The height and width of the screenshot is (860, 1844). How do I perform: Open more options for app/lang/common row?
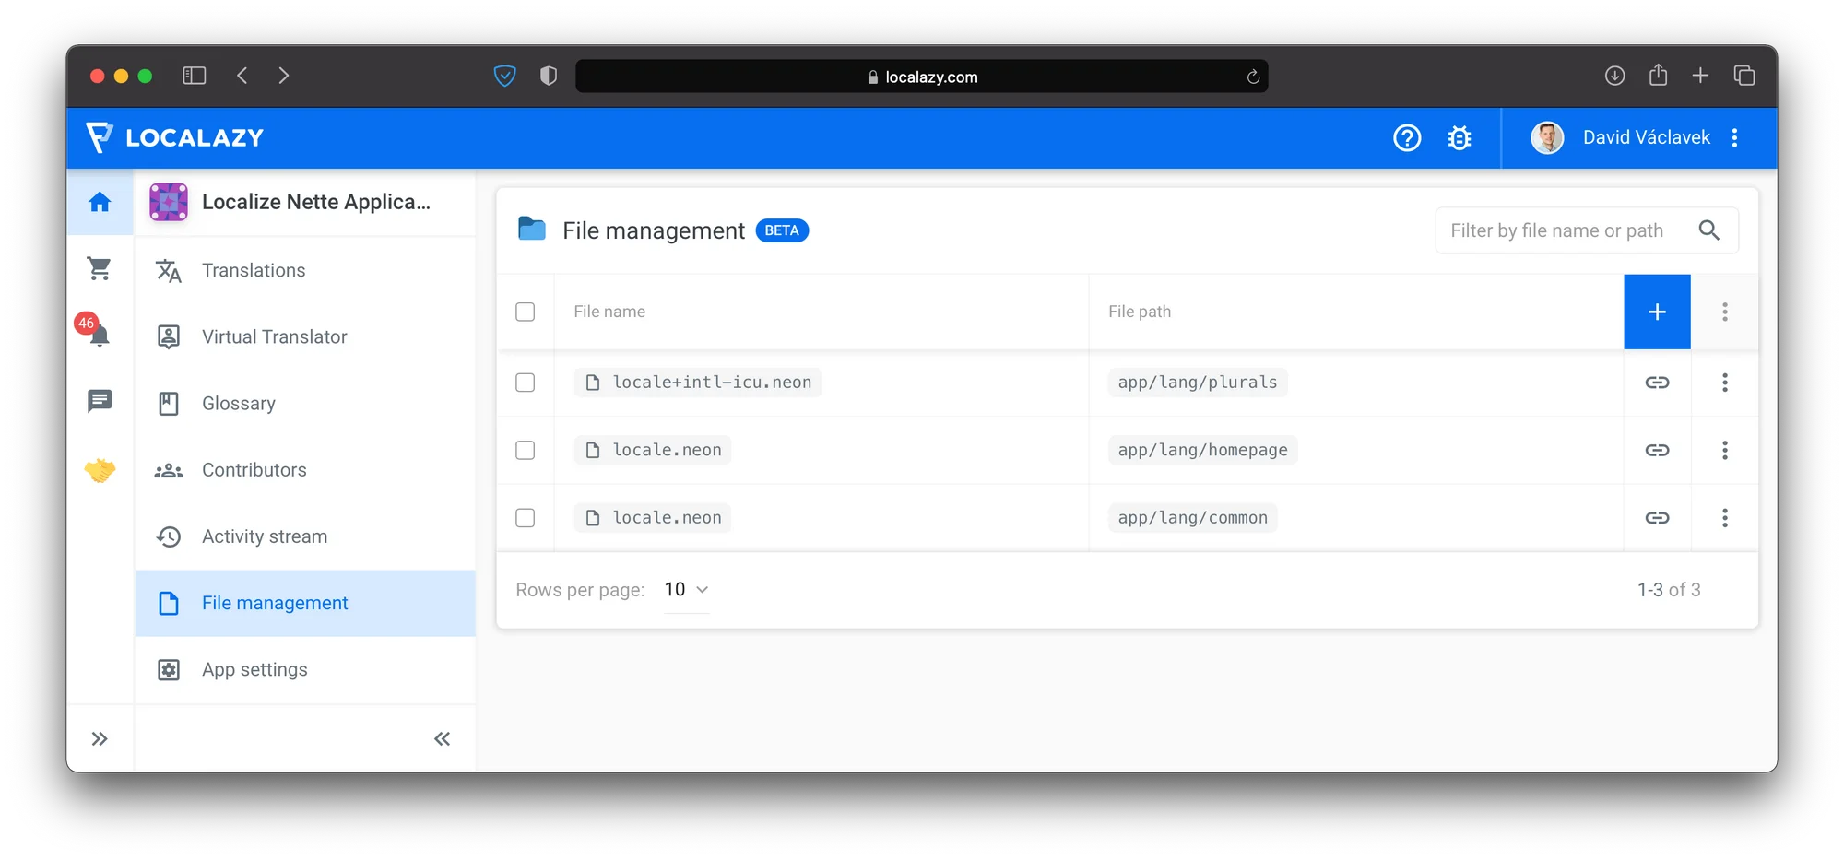point(1724,518)
